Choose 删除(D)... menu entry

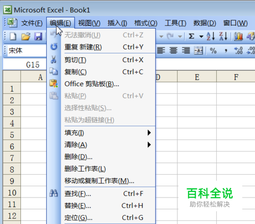click(x=101, y=157)
